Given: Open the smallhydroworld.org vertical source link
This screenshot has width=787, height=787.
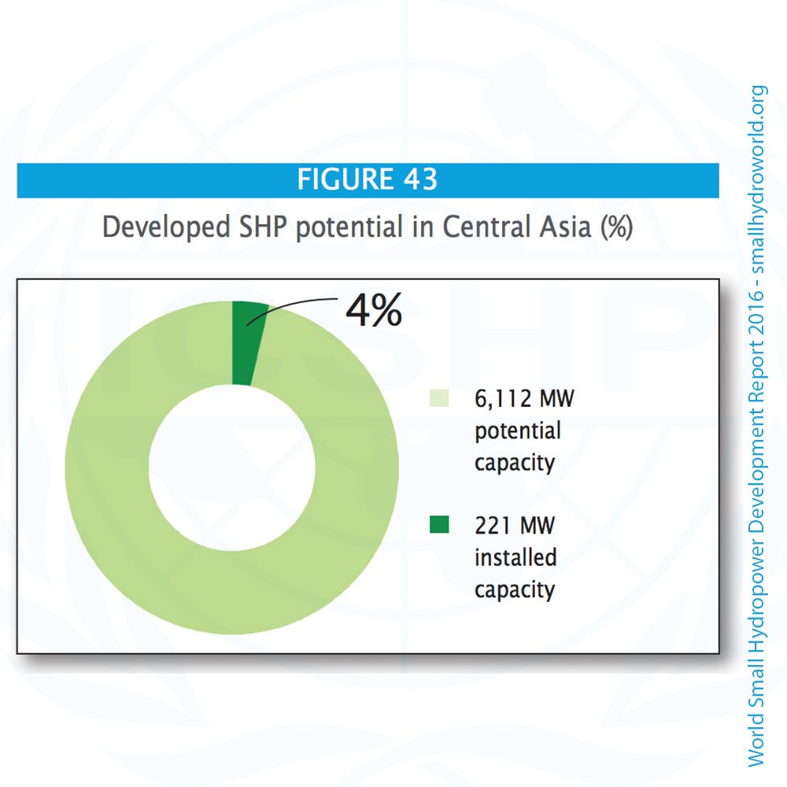Looking at the screenshot, I should 757,179.
